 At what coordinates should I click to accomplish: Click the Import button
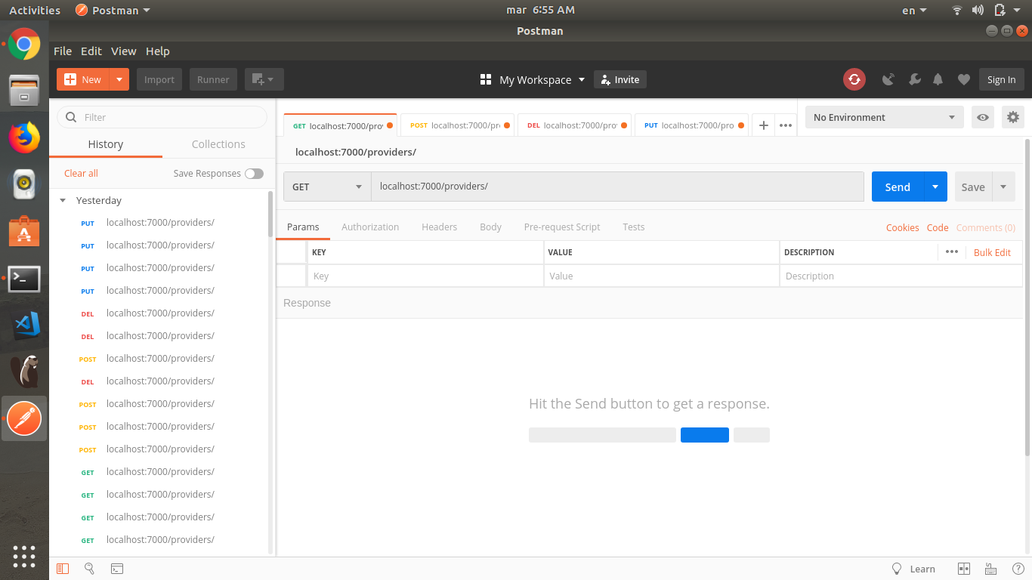click(159, 79)
